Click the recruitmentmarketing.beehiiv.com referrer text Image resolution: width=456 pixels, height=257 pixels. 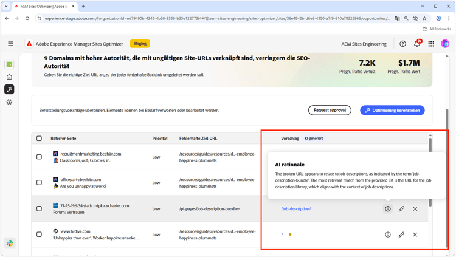91,154
